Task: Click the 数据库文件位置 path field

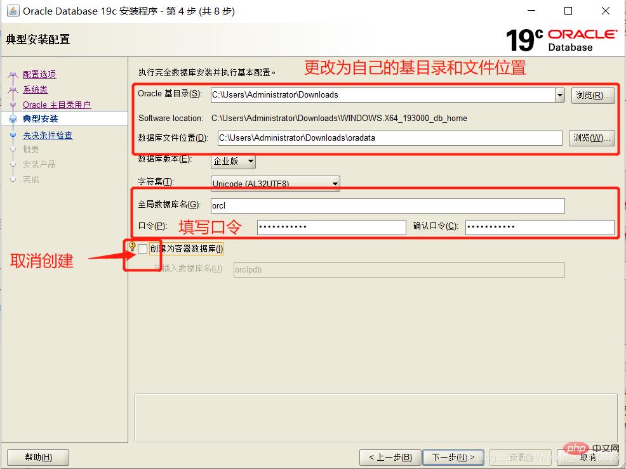Action: point(389,138)
